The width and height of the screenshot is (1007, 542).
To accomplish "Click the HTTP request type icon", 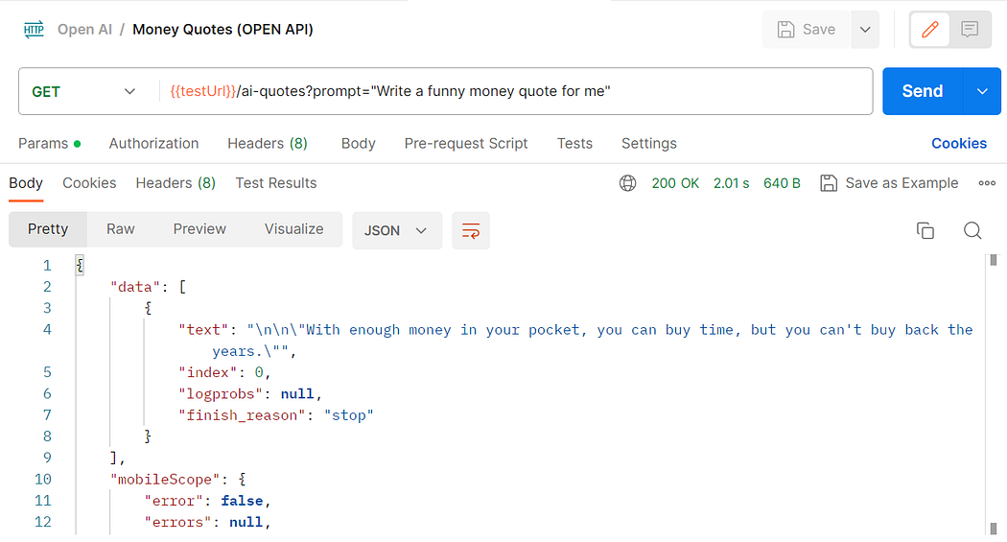I will tap(34, 30).
